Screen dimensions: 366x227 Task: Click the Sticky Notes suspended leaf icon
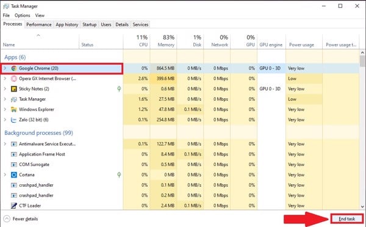pyautogui.click(x=119, y=88)
